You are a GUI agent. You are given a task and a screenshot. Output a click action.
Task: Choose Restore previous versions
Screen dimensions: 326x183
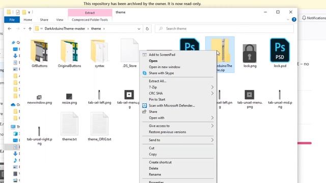(x=178, y=132)
